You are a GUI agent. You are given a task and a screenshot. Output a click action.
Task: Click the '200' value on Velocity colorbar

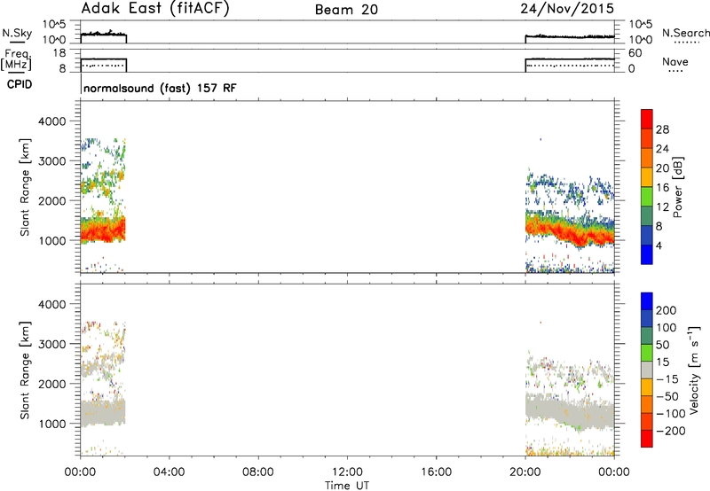pyautogui.click(x=667, y=310)
